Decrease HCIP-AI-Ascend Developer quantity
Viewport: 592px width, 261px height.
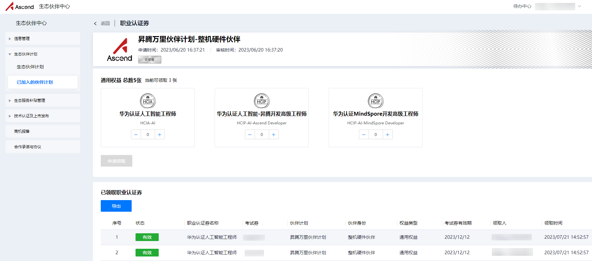(x=250, y=134)
